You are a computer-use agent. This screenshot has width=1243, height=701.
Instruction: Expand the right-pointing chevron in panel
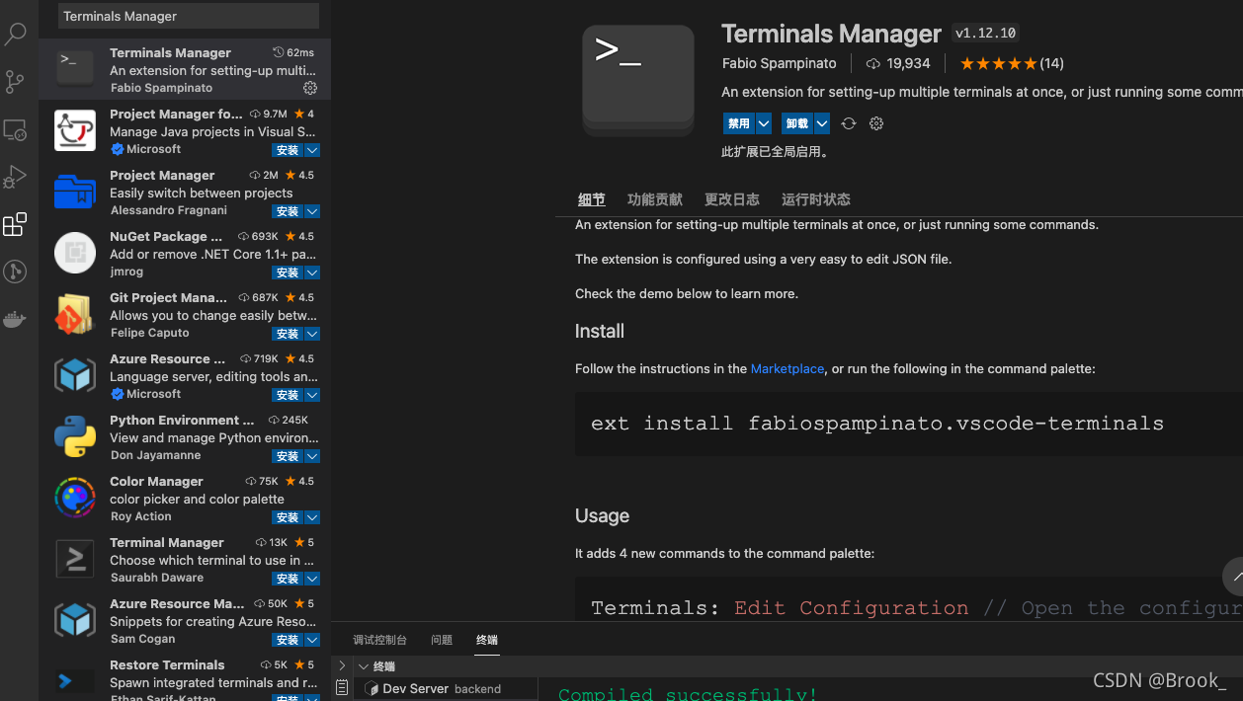[342, 665]
